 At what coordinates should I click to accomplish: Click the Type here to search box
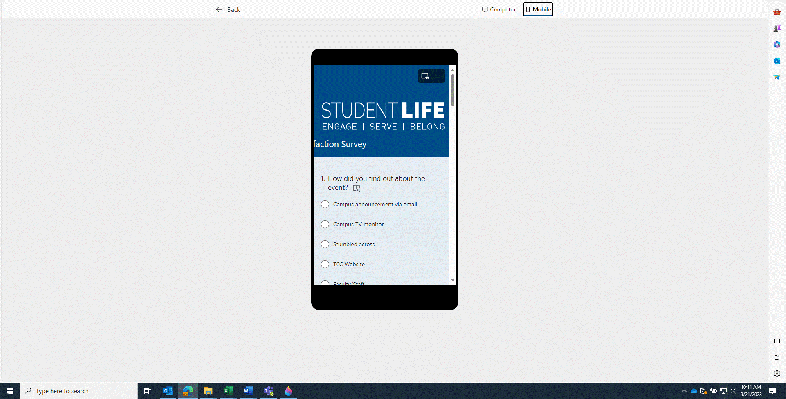click(79, 391)
